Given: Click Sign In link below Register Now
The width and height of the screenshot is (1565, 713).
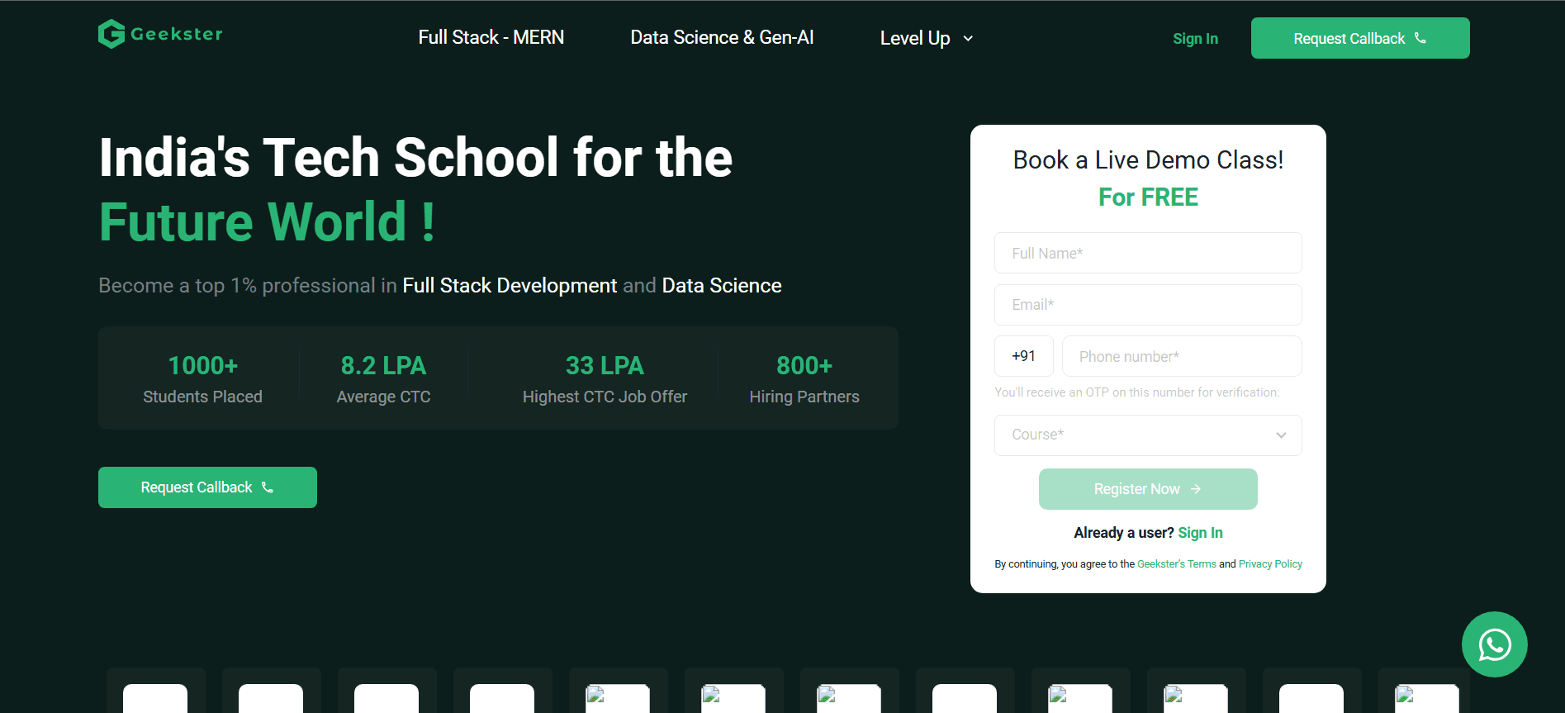Looking at the screenshot, I should 1200,533.
